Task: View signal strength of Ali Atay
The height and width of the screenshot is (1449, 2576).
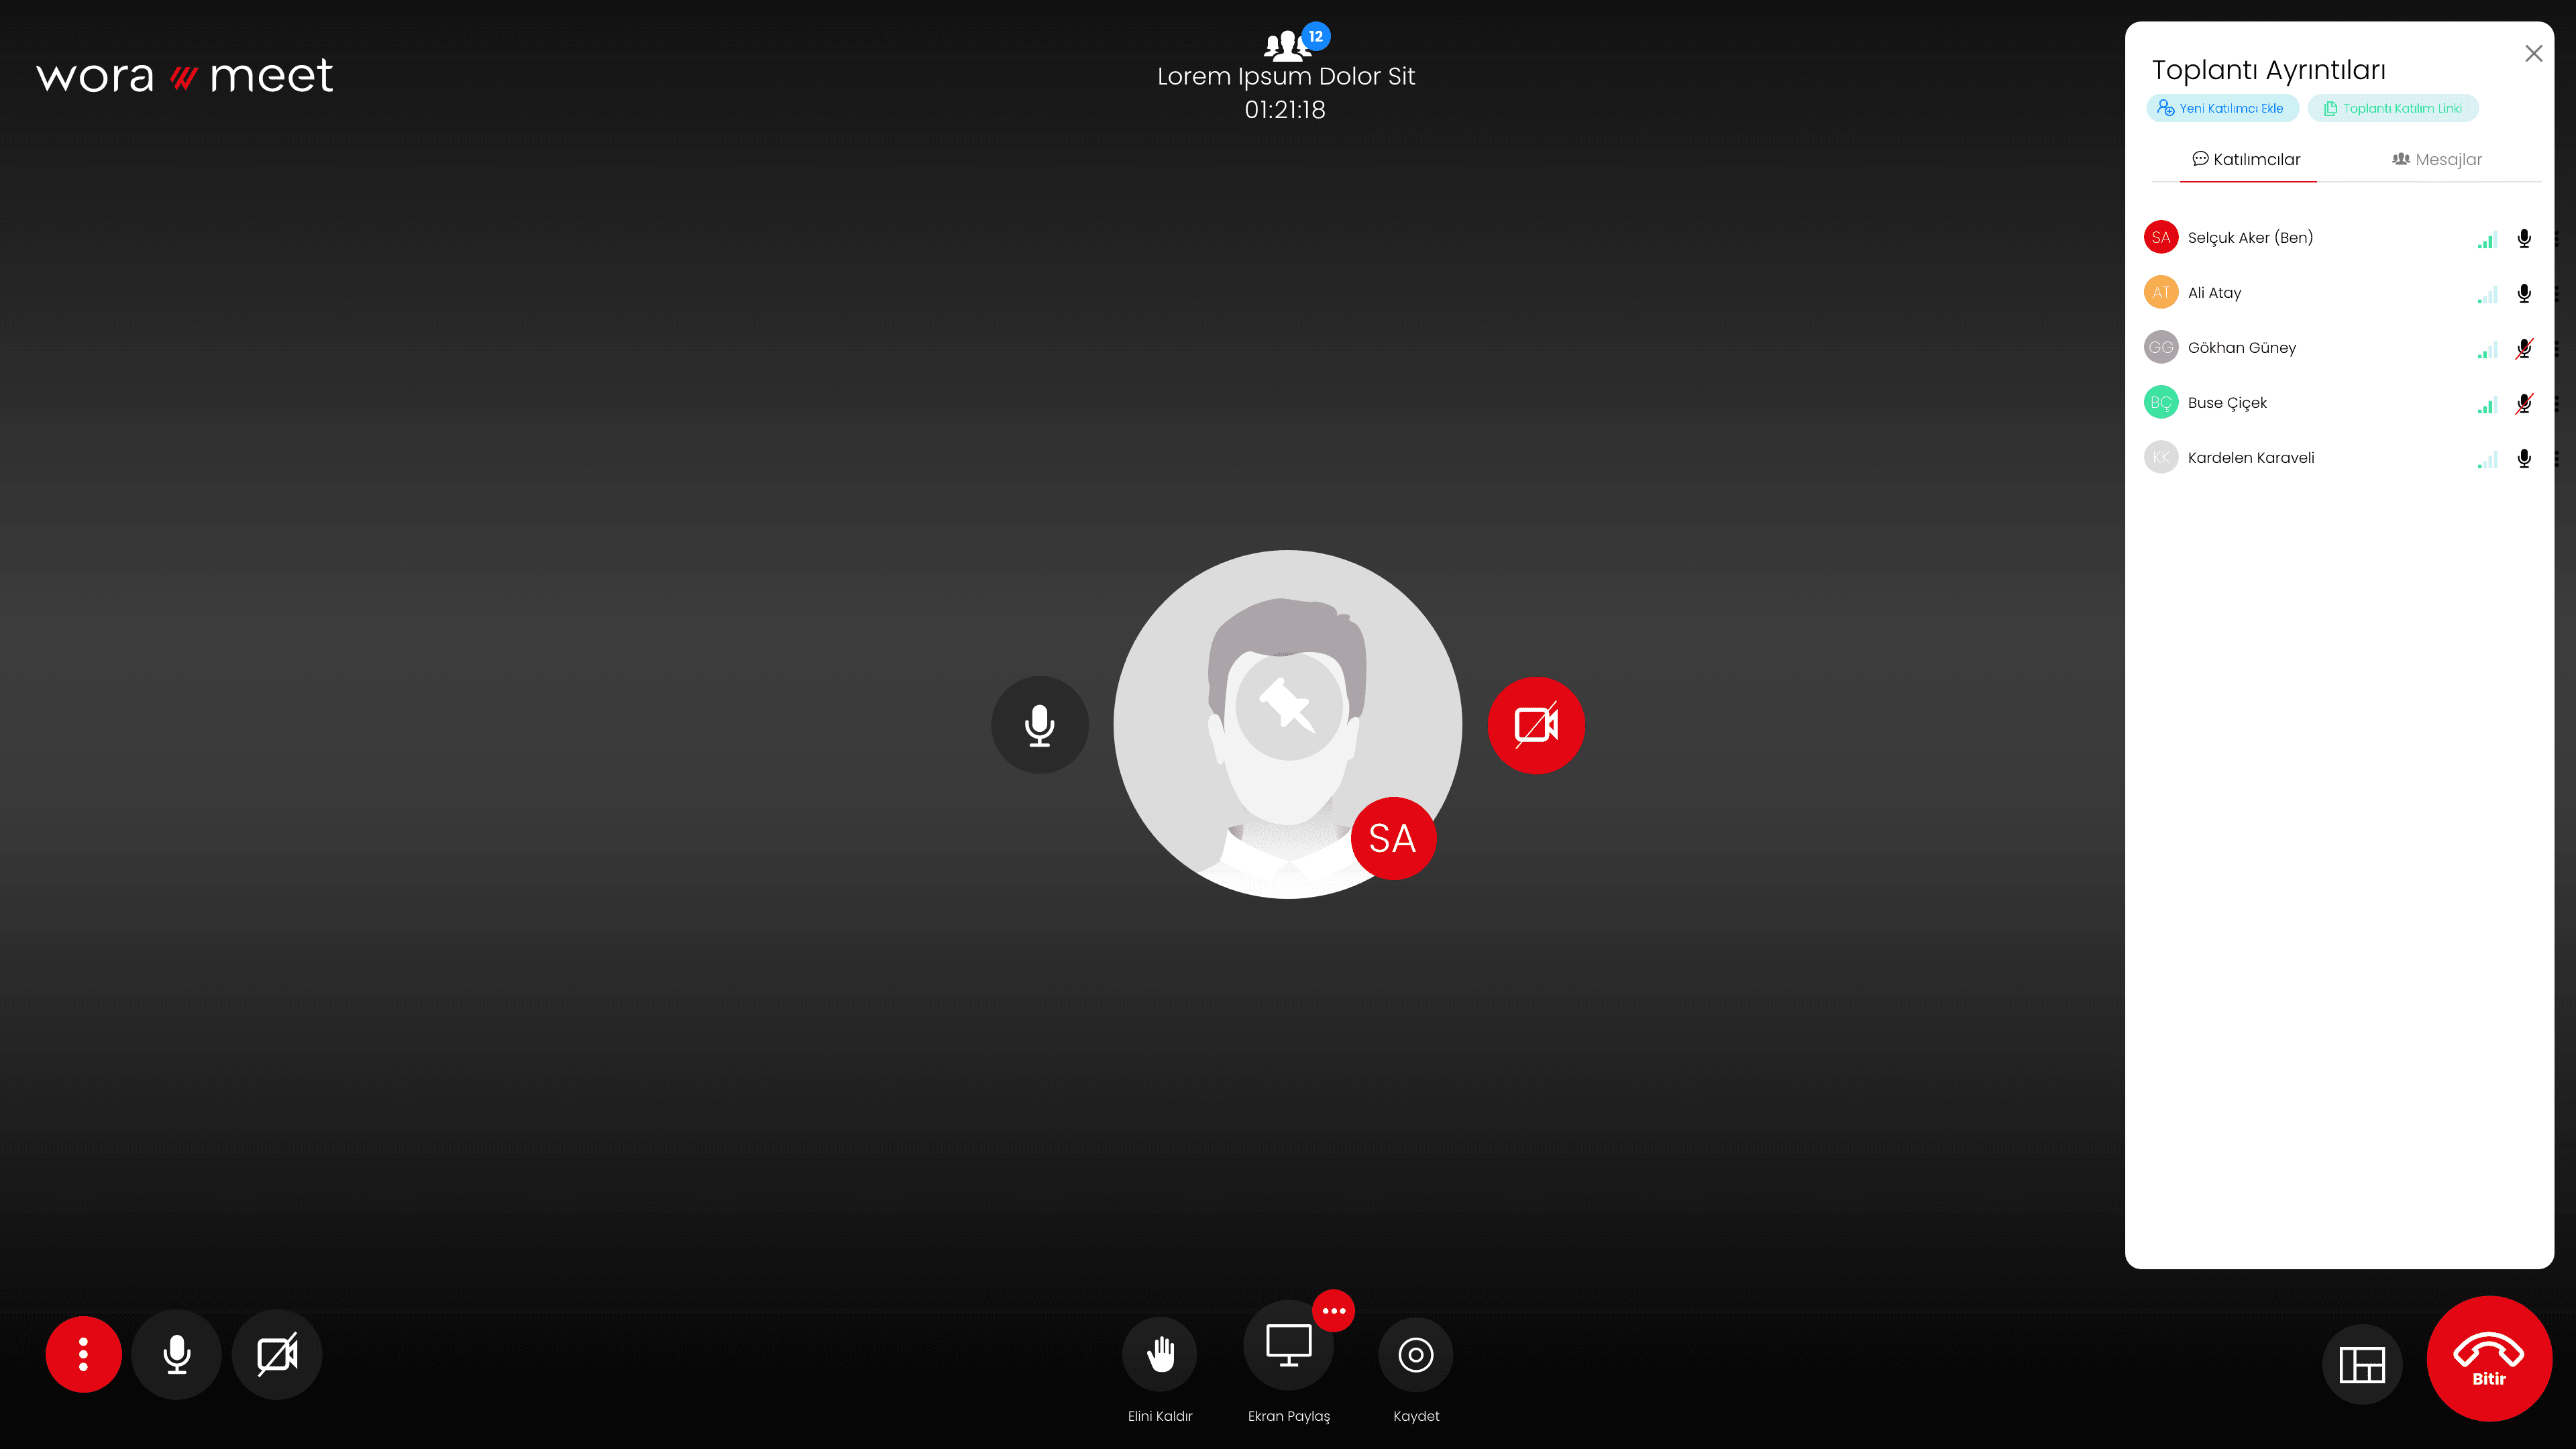Action: point(2487,295)
